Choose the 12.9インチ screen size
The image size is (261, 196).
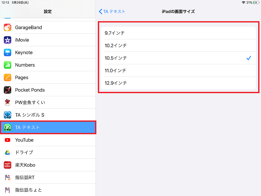click(178, 83)
